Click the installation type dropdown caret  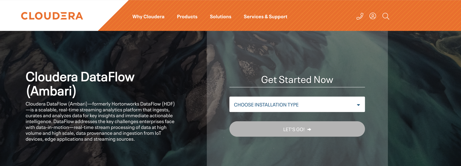pyautogui.click(x=358, y=105)
